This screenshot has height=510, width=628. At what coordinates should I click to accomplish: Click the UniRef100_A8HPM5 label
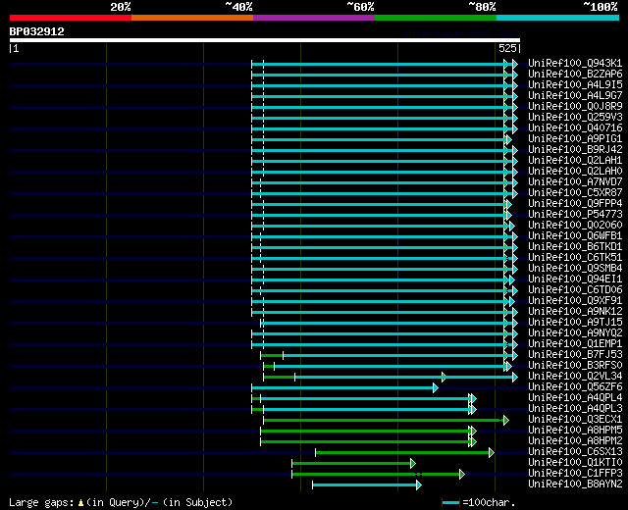click(575, 431)
